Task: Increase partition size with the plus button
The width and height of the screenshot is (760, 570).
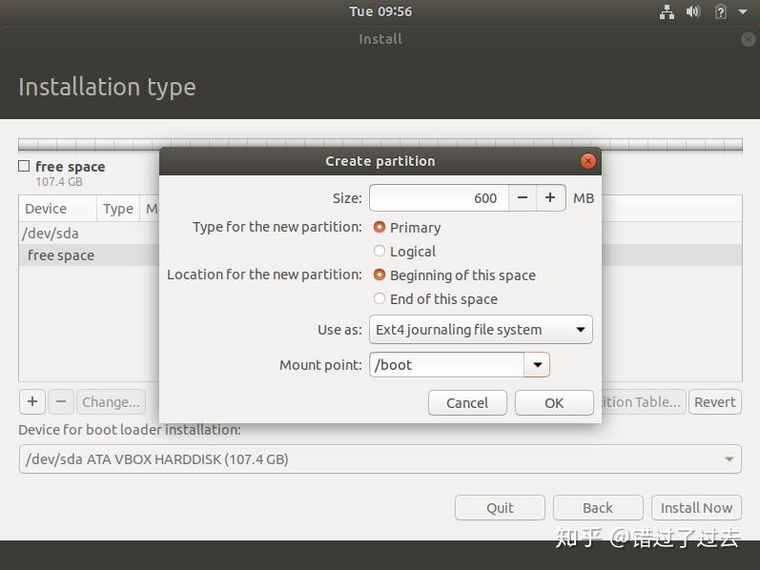Action: coord(550,197)
